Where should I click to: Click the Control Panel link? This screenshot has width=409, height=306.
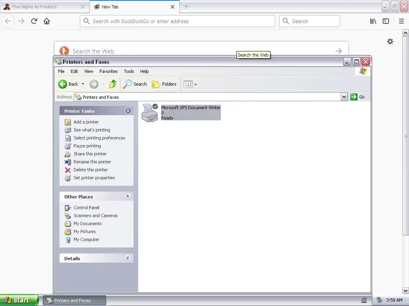click(86, 208)
